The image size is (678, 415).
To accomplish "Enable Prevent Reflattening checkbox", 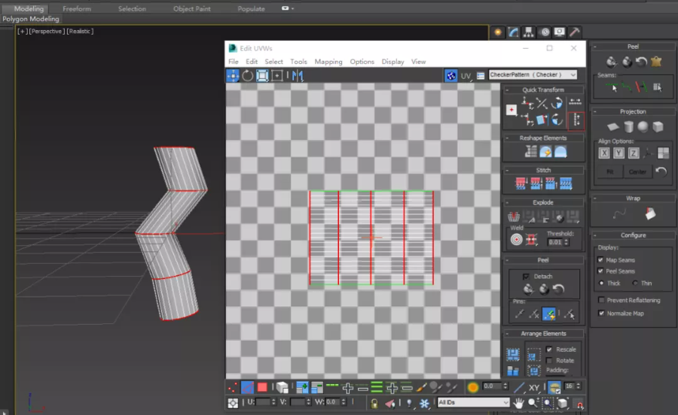I will pyautogui.click(x=600, y=300).
